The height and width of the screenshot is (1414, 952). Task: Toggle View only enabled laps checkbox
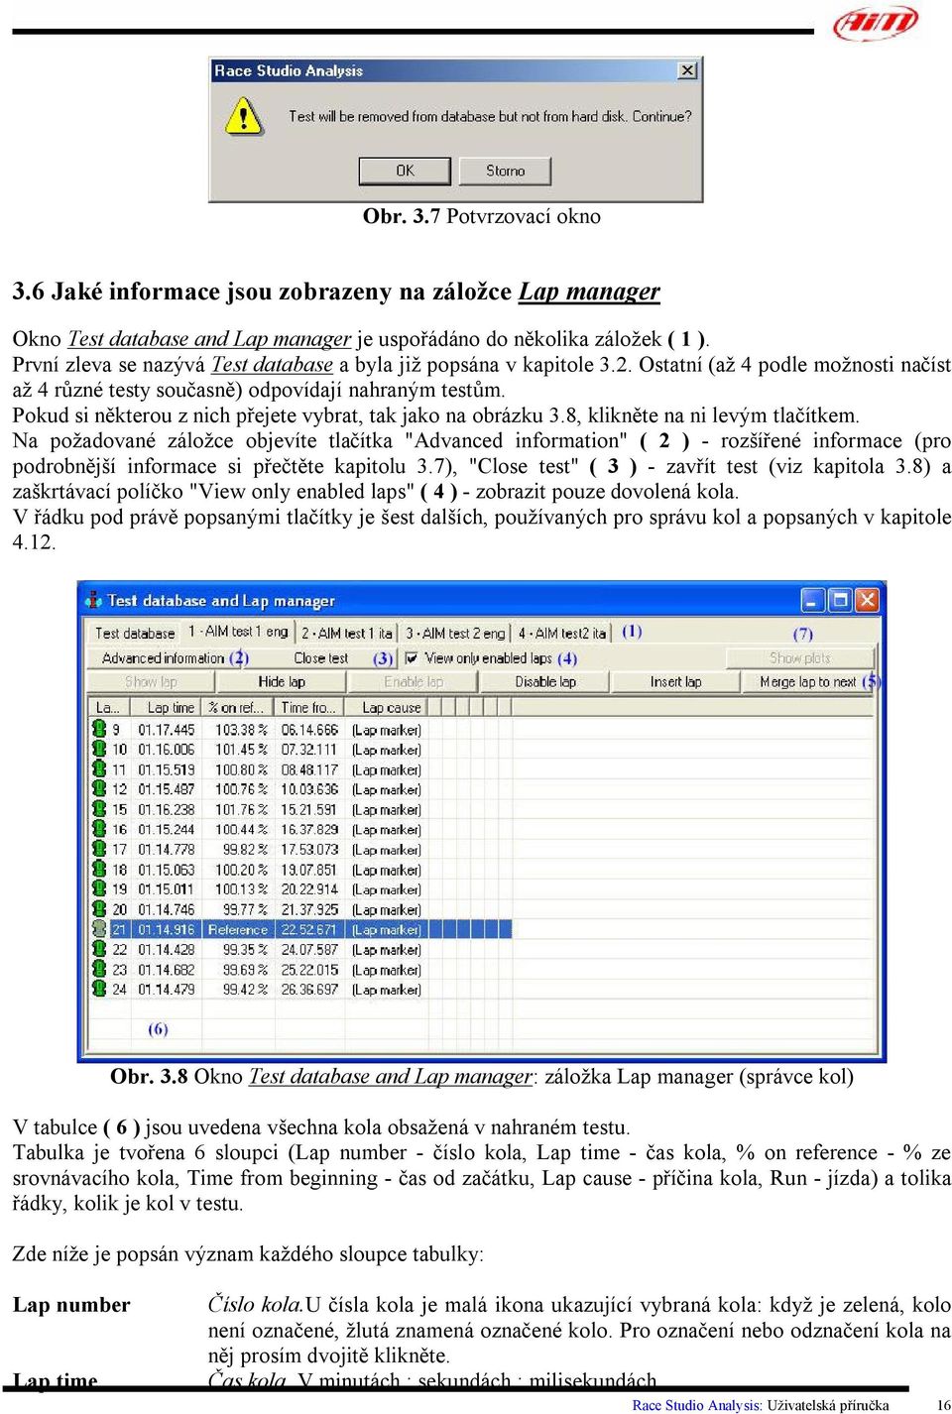412,657
